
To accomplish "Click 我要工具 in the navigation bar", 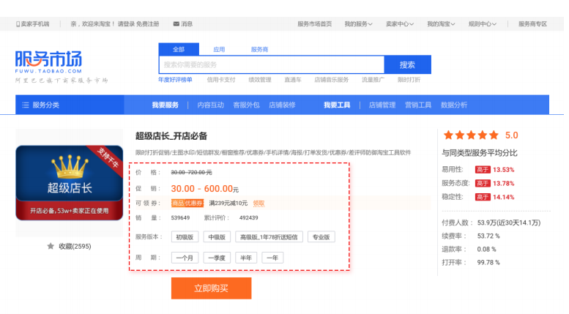I will click(337, 105).
